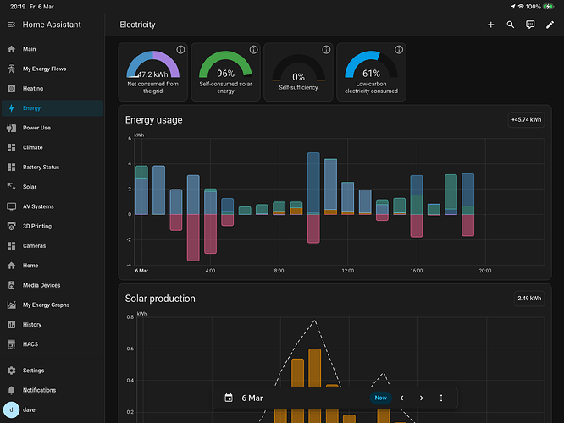Click the Climate dashboard icon

point(12,147)
